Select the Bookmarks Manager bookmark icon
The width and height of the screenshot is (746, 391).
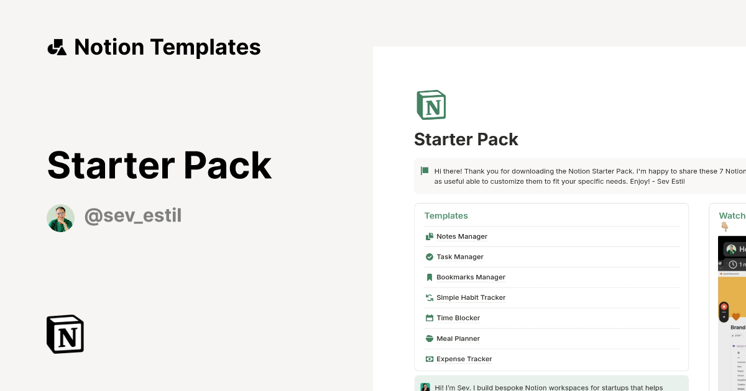429,277
